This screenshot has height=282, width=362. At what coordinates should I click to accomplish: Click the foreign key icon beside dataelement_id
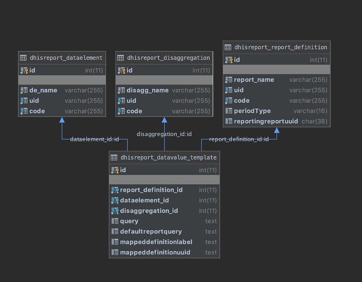[x=115, y=200]
